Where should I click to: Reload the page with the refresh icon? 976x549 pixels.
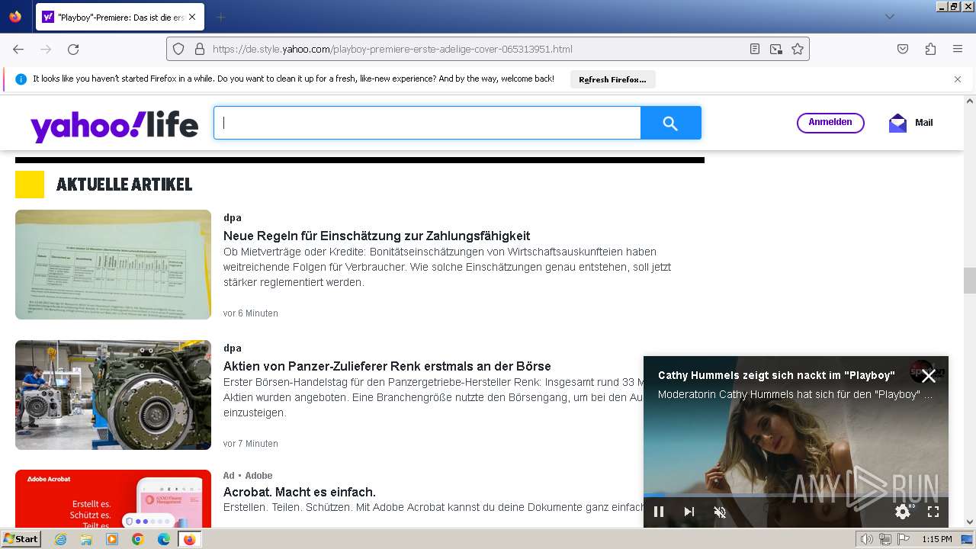pos(73,49)
